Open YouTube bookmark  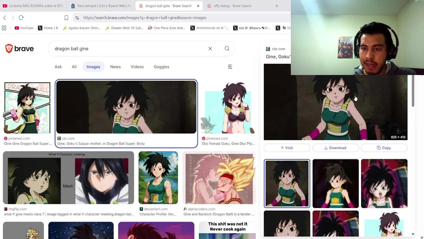tap(24, 28)
